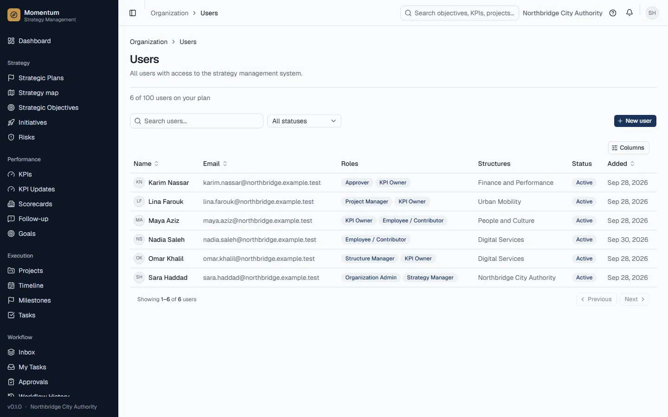The image size is (668, 417).
Task: Focus the global search objectives field
Action: (460, 13)
